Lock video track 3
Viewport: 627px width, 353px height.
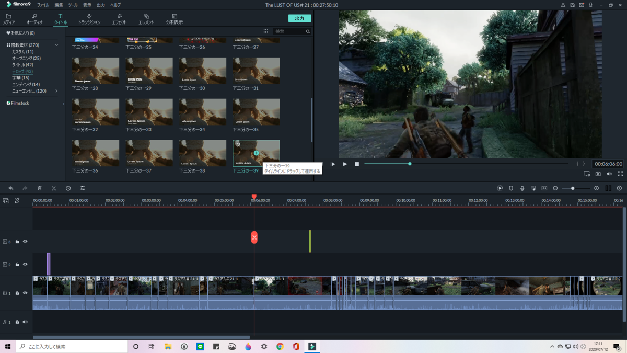click(17, 242)
